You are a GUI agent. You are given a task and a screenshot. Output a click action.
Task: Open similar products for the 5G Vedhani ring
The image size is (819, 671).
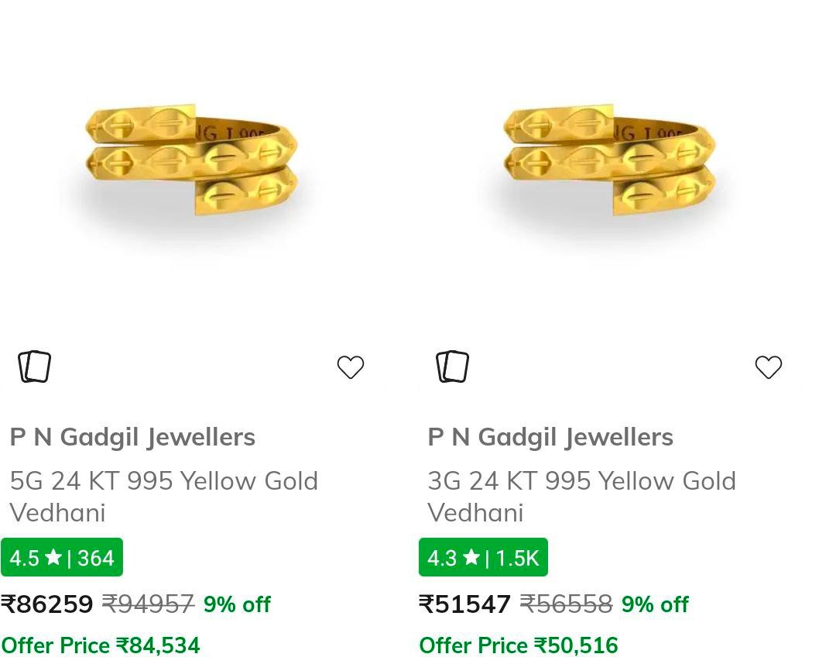point(35,366)
